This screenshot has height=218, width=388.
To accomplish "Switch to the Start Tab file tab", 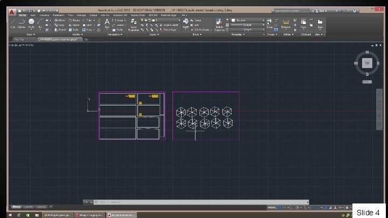I will click(x=18, y=39).
